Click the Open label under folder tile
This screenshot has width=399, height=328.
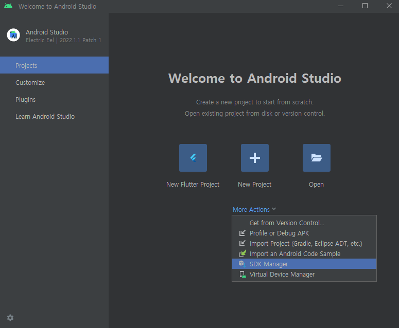coord(316,185)
